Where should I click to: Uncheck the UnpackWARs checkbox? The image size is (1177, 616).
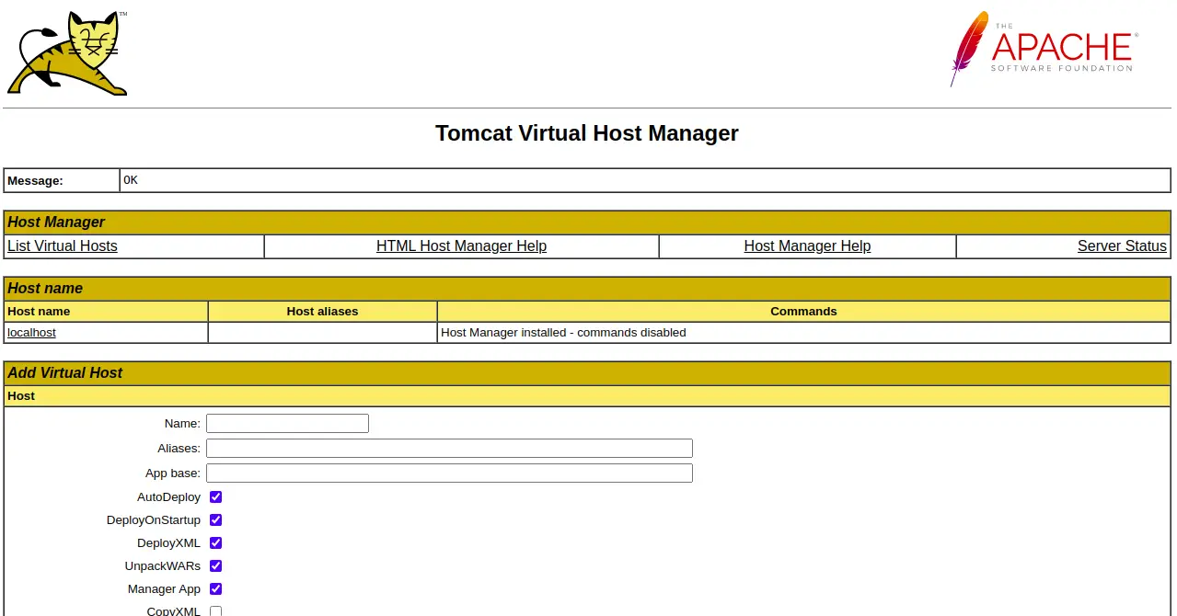point(215,566)
